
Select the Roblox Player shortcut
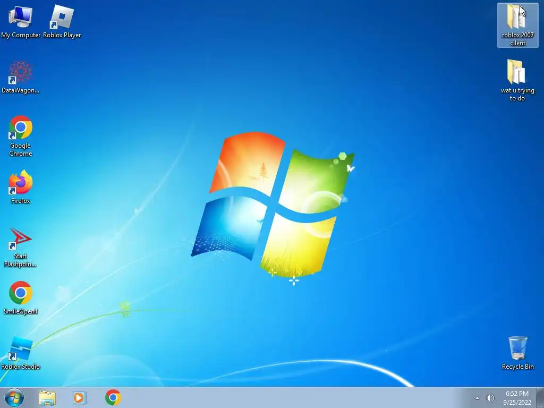pos(62,21)
